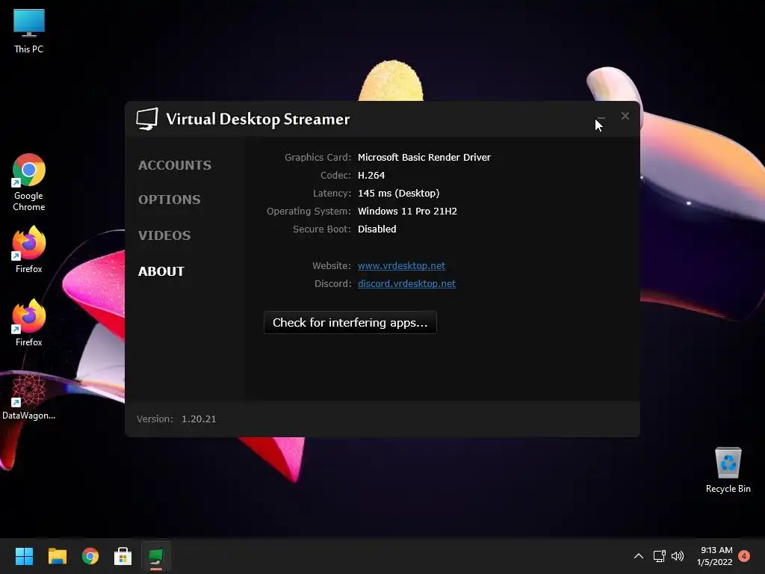Select the upper Firefox desktop shortcut
765x574 pixels.
(29, 250)
